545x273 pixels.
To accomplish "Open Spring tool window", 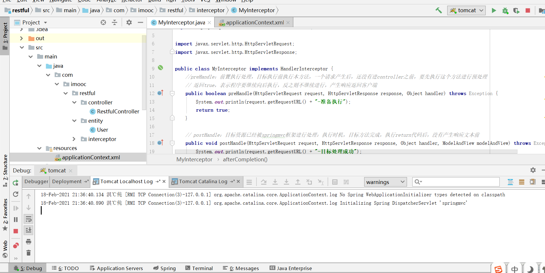I will click(x=164, y=268).
